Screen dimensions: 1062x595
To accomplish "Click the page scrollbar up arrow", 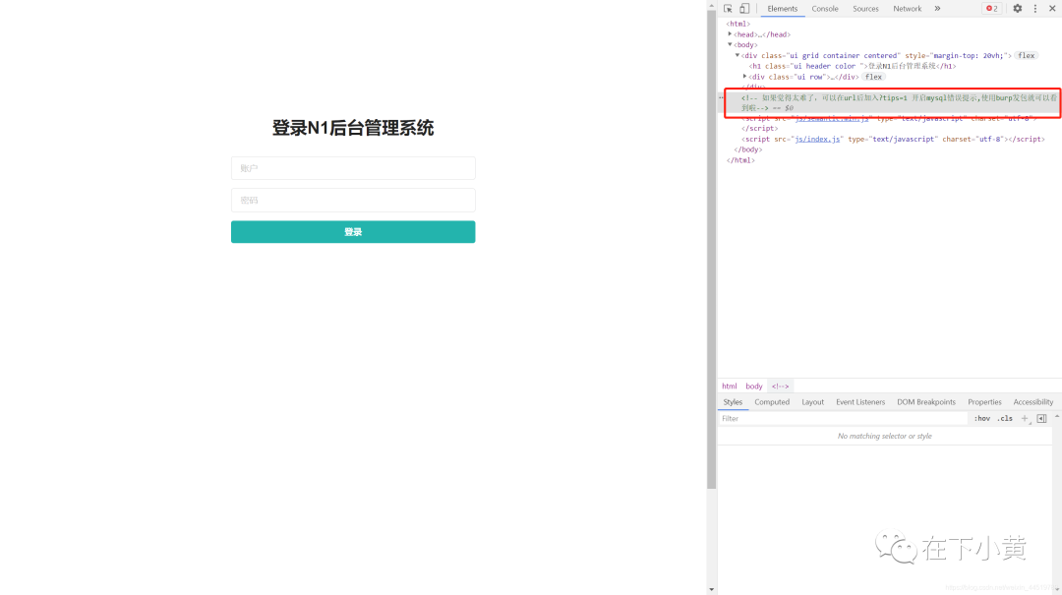I will pyautogui.click(x=711, y=6).
